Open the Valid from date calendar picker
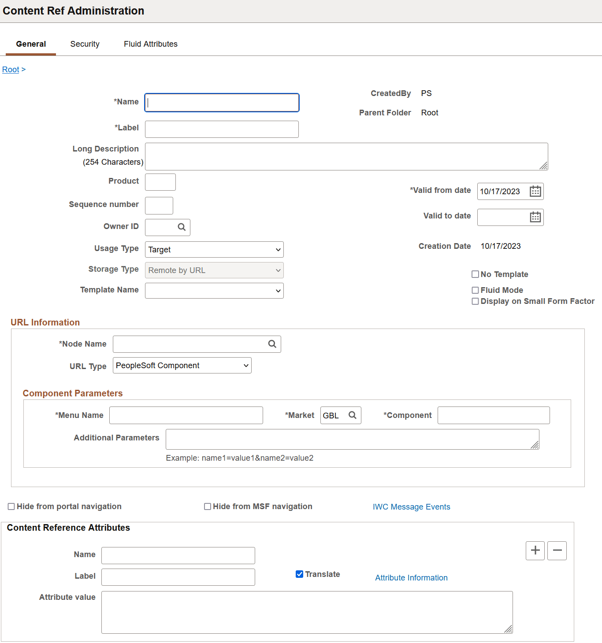602x643 pixels. pos(535,191)
